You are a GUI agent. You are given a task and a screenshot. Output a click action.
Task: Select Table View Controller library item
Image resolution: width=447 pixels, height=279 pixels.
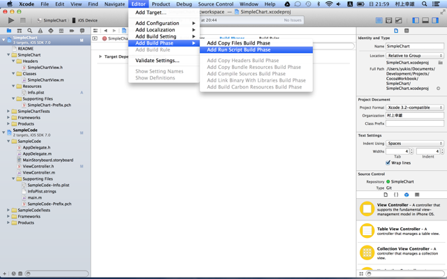tap(402, 231)
